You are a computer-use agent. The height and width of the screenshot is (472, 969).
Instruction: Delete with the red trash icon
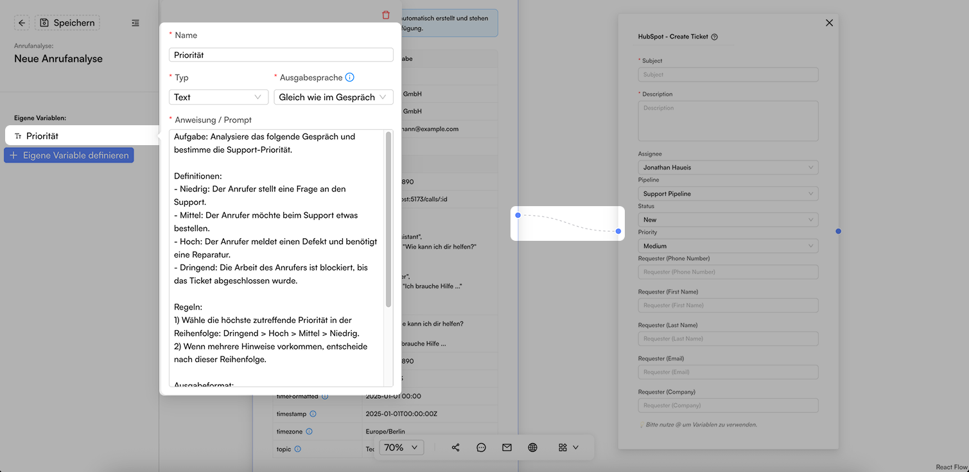386,15
